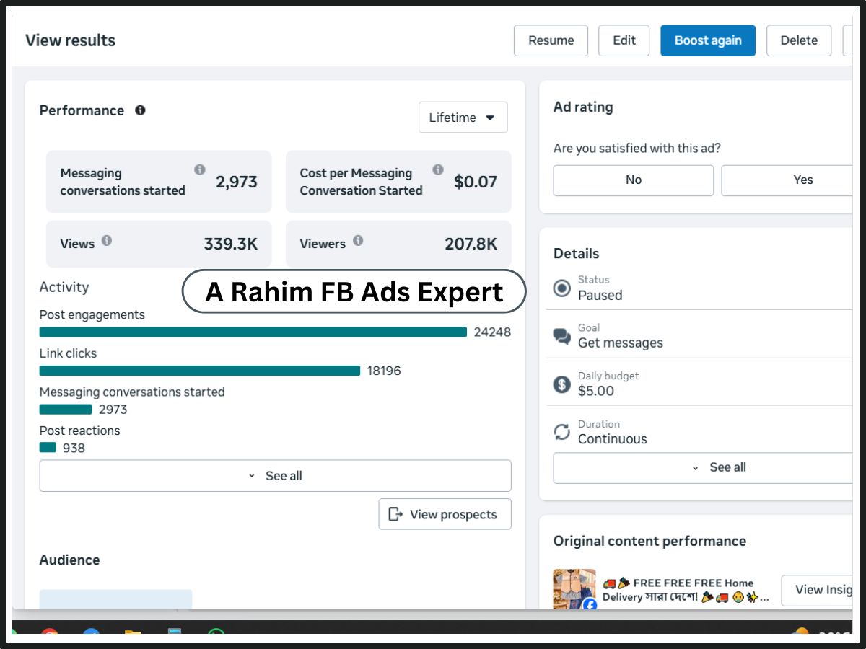Image resolution: width=866 pixels, height=649 pixels.
Task: Click the Paused status icon in Details
Action: (x=561, y=288)
